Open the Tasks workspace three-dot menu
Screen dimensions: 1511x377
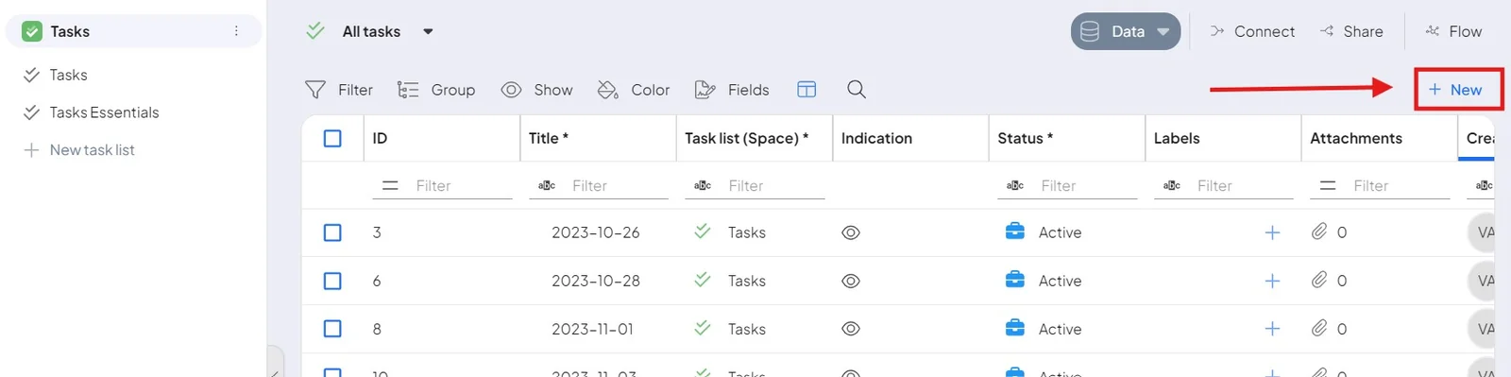click(x=236, y=31)
